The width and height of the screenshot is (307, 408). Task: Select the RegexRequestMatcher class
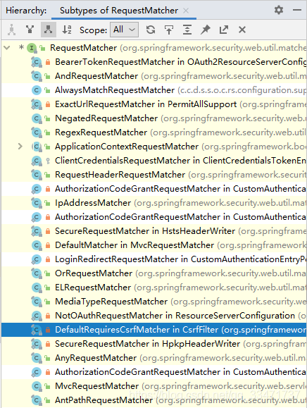point(154,132)
